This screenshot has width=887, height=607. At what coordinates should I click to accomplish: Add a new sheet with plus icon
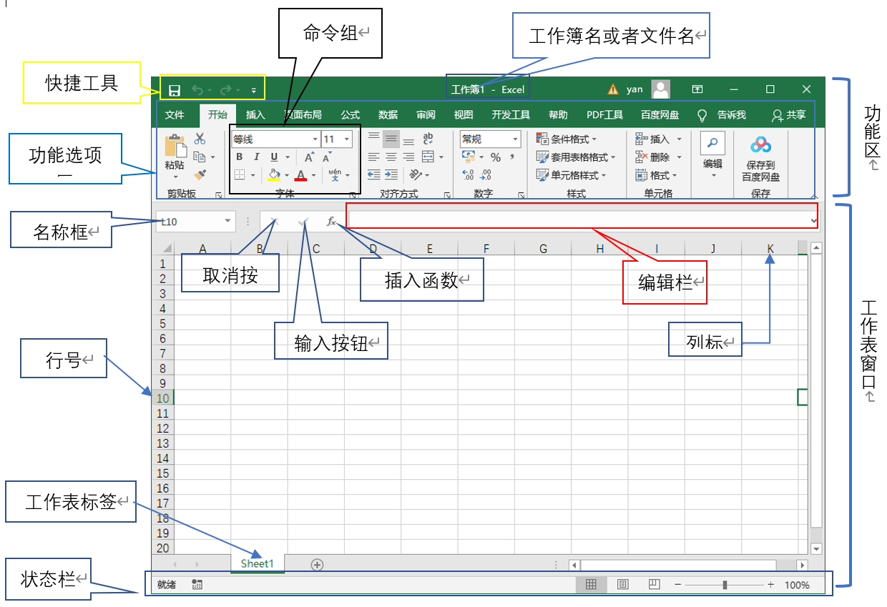317,564
